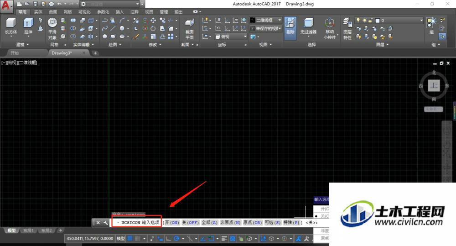The image size is (456, 246).
Task: Switch to the 曲面 ribbon tab
Action: coord(53,12)
